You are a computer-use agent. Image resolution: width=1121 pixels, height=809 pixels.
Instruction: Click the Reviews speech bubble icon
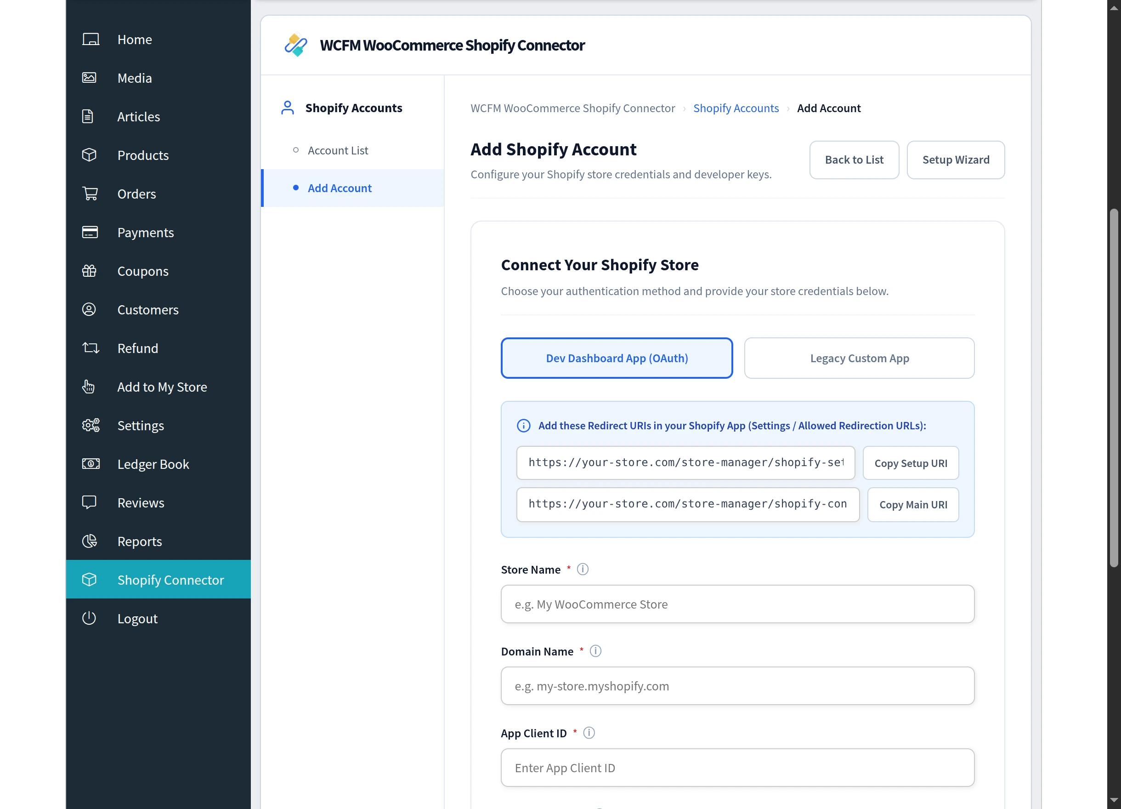(x=89, y=502)
